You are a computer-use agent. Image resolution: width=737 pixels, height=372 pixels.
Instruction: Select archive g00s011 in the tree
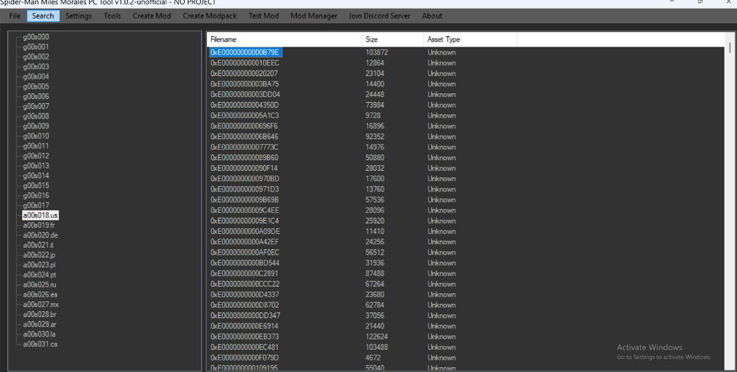point(36,146)
